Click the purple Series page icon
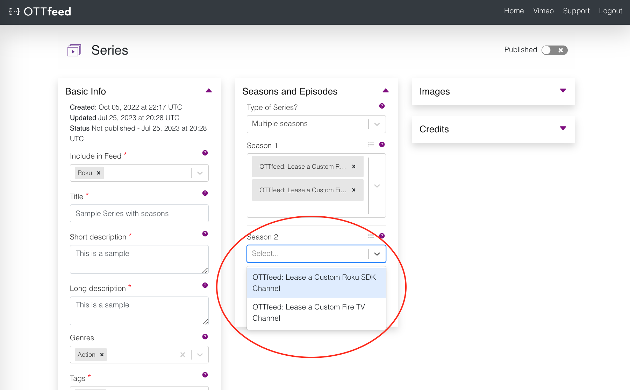Image resolution: width=630 pixels, height=390 pixels. (74, 50)
